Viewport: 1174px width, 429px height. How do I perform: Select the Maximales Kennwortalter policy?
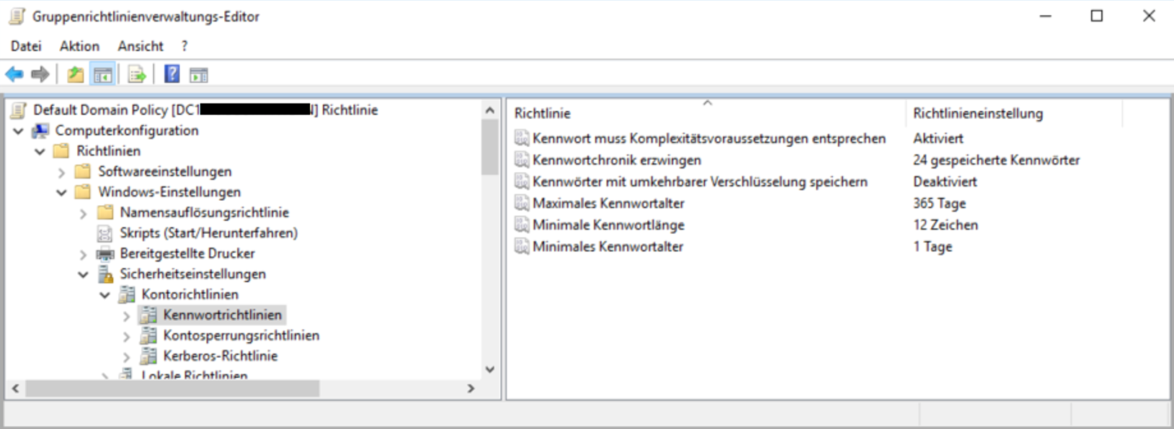pos(608,204)
